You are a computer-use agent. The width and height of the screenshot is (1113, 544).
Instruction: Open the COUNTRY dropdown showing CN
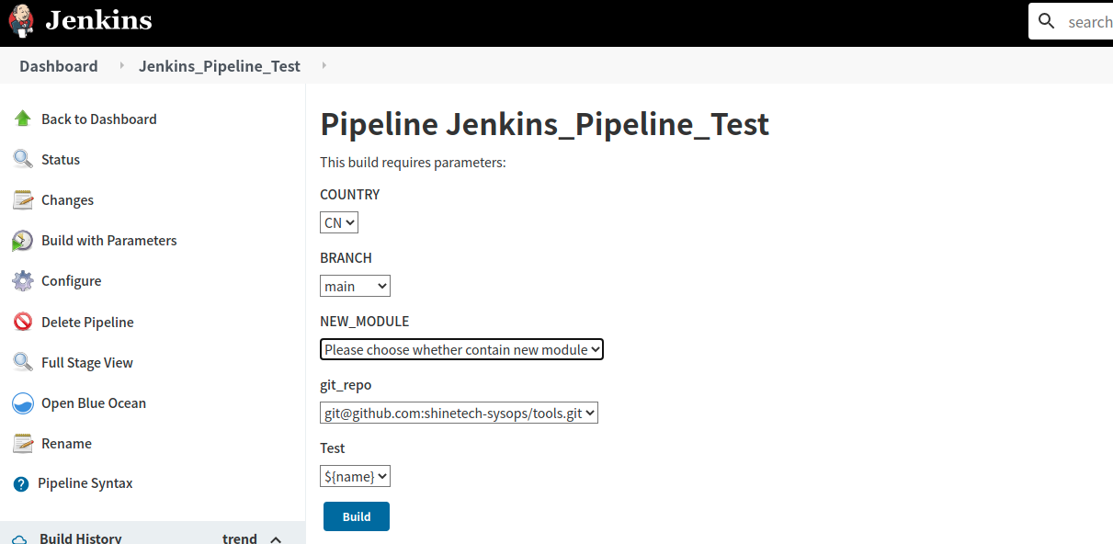pyautogui.click(x=338, y=221)
